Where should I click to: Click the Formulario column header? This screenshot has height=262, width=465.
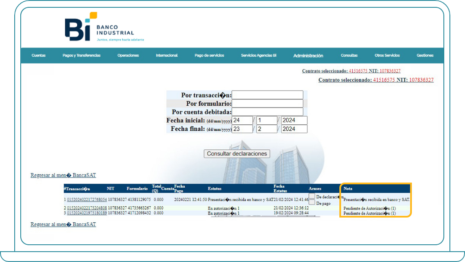click(x=137, y=189)
